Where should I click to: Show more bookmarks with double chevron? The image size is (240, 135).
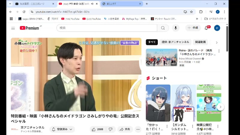click(197, 19)
